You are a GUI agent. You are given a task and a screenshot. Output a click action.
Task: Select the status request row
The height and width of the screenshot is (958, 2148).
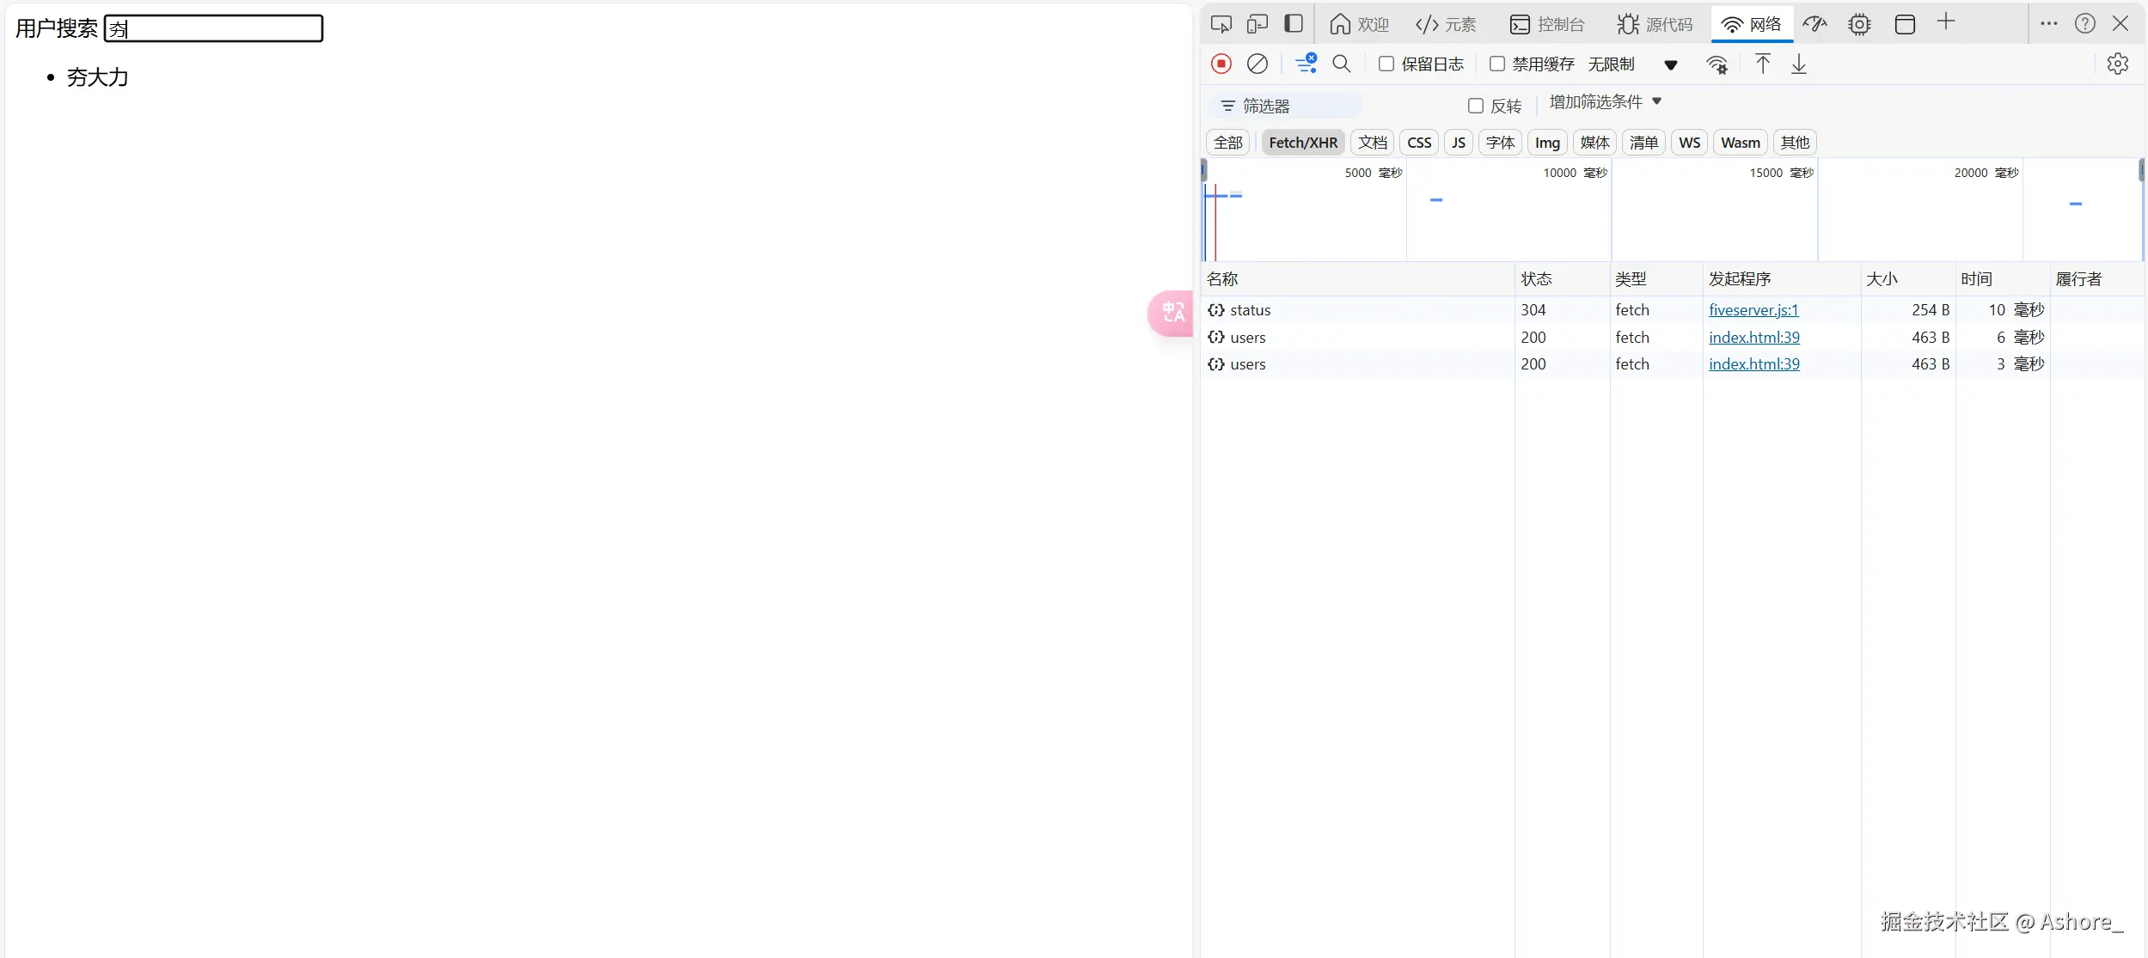(1250, 310)
